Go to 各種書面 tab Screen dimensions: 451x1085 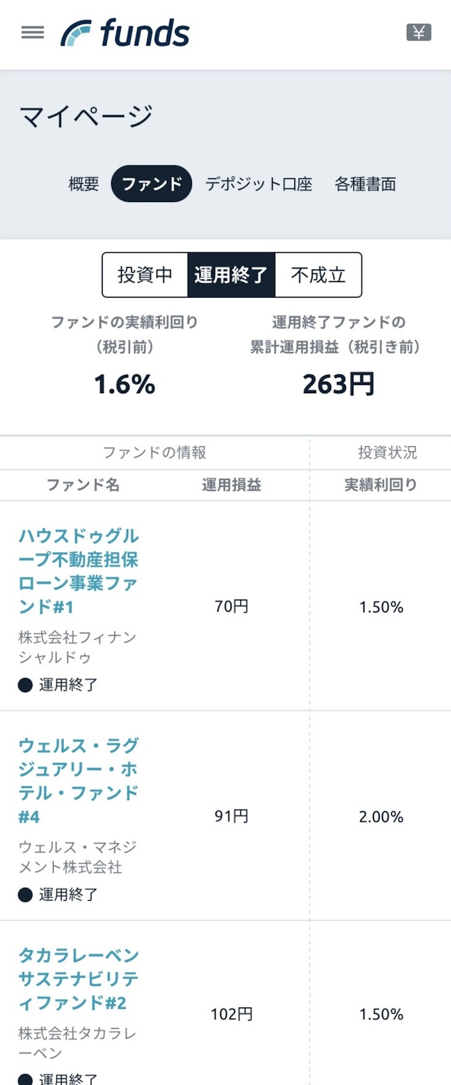(x=365, y=184)
